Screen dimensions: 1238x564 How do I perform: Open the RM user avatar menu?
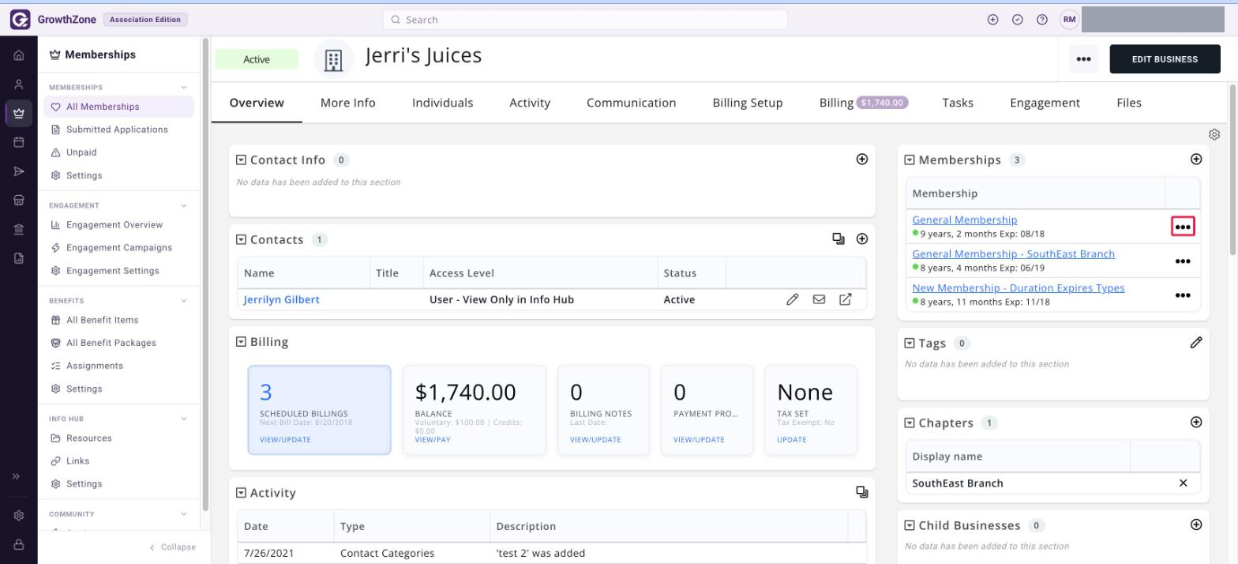click(1069, 20)
